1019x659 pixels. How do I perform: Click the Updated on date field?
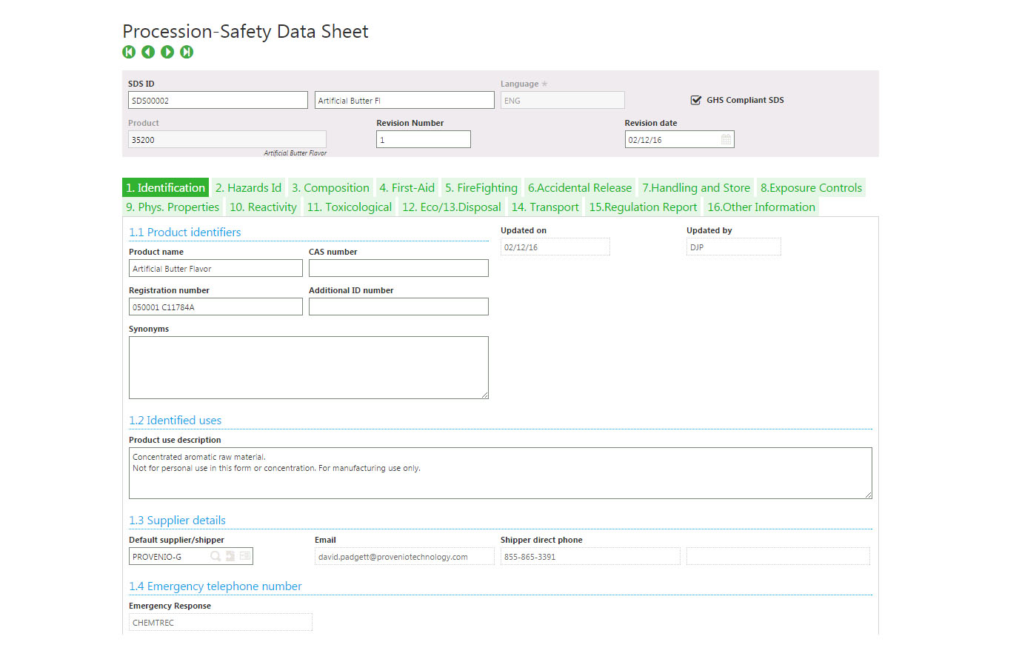(555, 247)
